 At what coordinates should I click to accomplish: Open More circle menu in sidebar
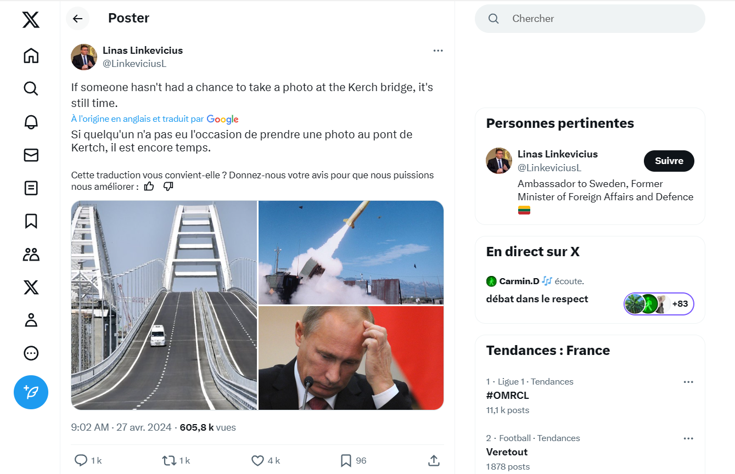31,353
